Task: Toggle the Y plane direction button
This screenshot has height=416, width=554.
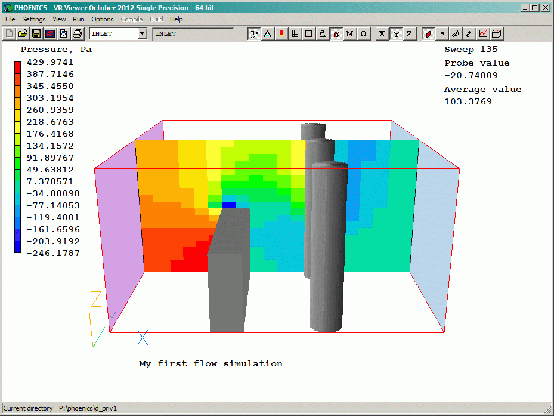Action: pyautogui.click(x=395, y=34)
